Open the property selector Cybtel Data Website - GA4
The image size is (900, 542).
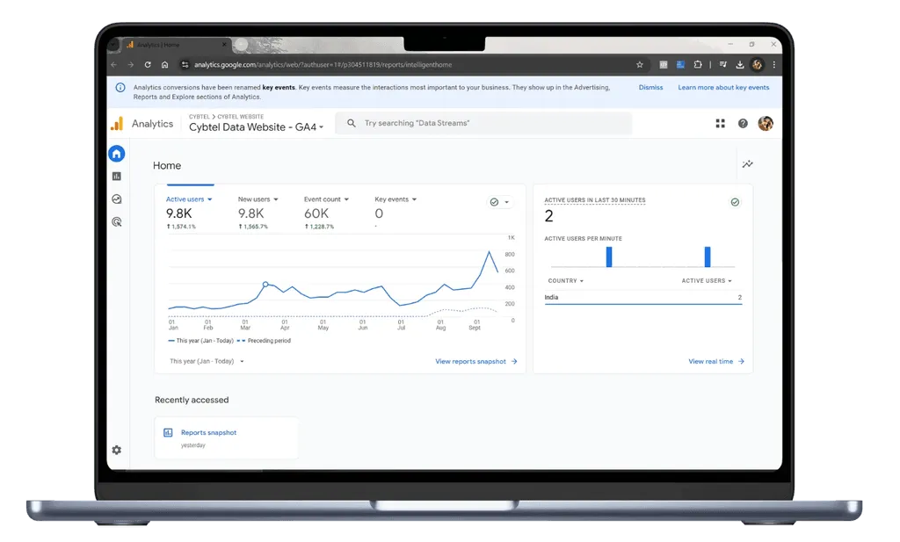tap(256, 127)
